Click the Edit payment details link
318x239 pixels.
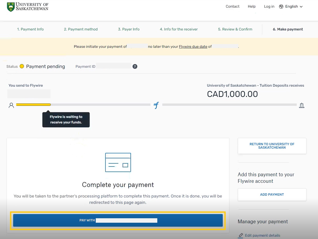[x=263, y=235]
